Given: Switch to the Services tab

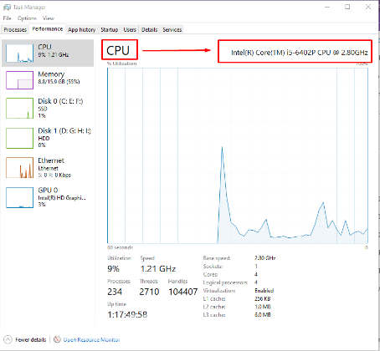Looking at the screenshot, I should point(172,29).
